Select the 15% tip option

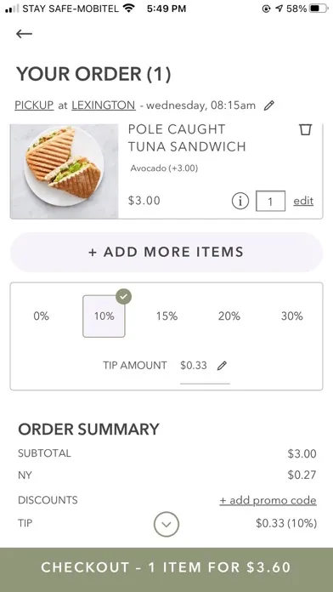tap(166, 316)
